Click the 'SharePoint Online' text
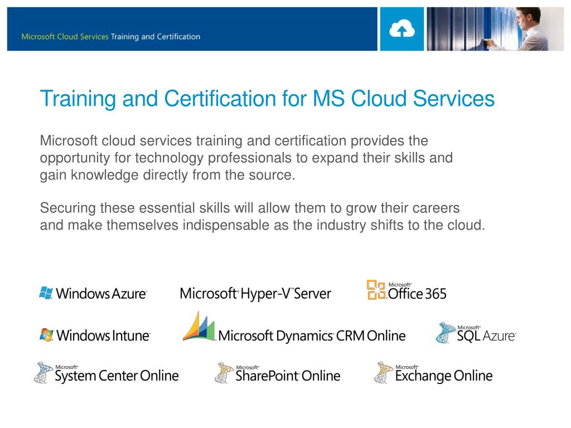Image resolution: width=571 pixels, height=428 pixels. (288, 376)
